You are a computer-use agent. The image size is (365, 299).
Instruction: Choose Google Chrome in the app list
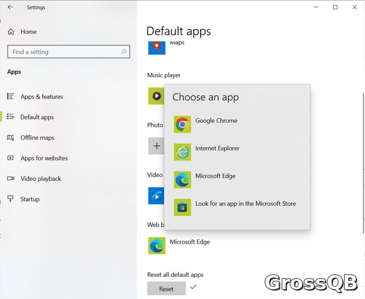[x=237, y=124]
